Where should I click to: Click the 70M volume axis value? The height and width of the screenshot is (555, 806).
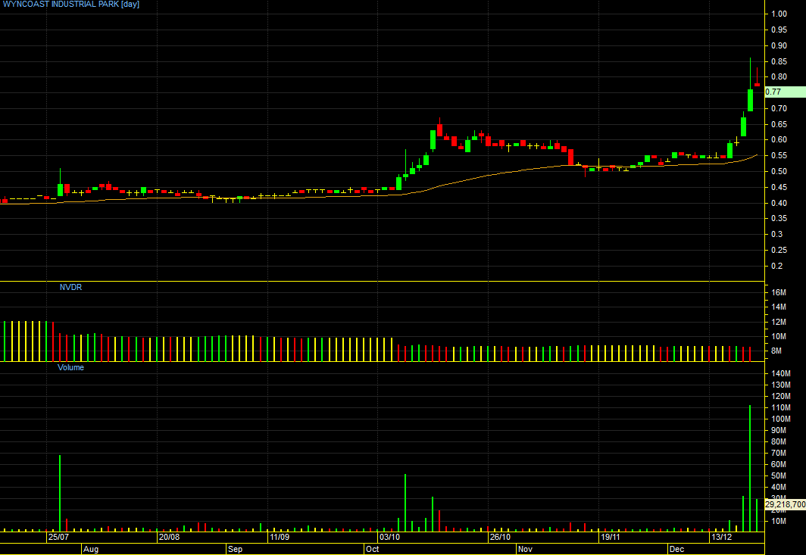pos(779,453)
